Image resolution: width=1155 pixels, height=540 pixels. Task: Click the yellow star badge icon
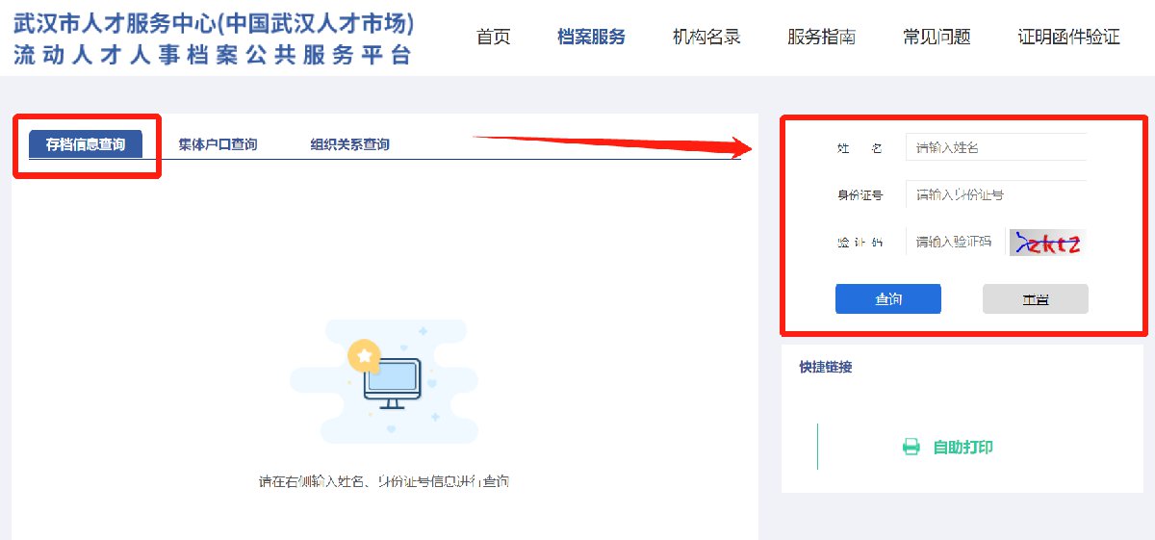point(364,356)
